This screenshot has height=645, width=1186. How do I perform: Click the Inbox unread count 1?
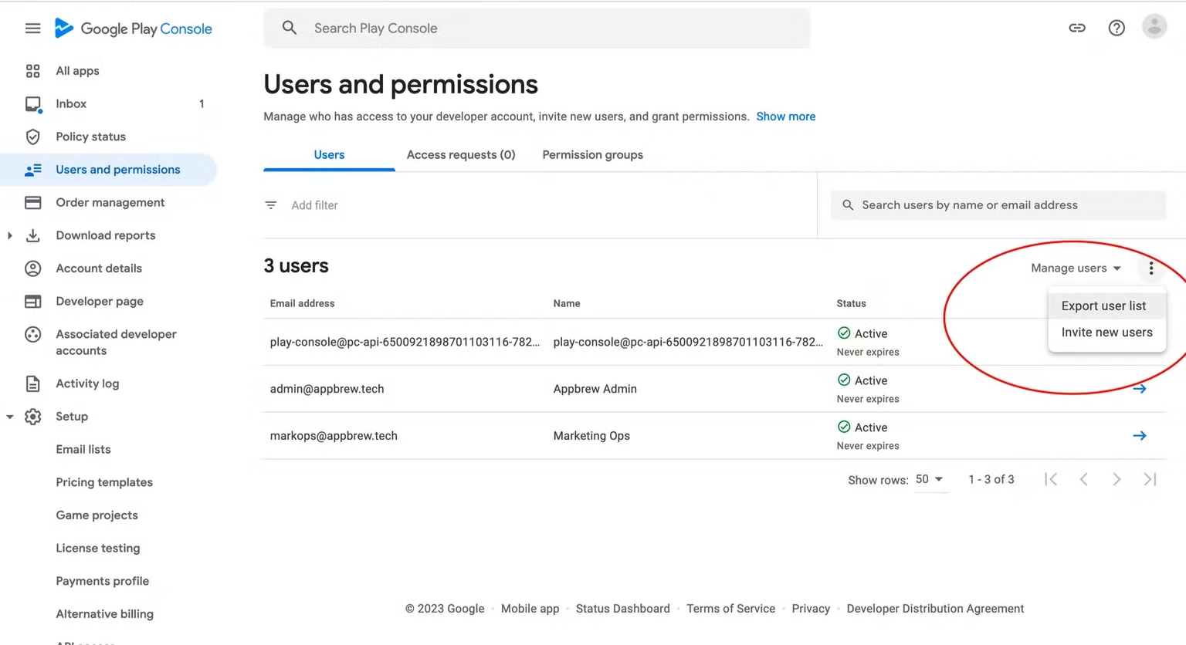pos(202,104)
